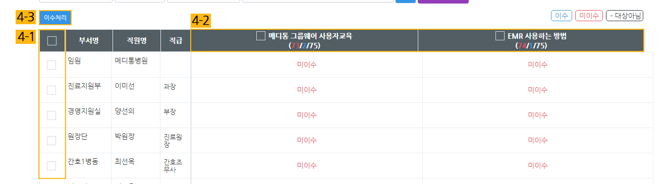Click the red 미이수 legend badge
Image resolution: width=664 pixels, height=184 pixels.
click(x=589, y=16)
